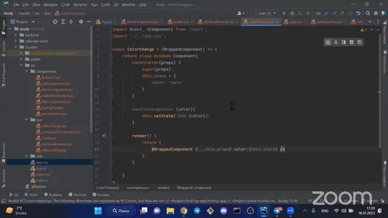This screenshot has height=218, width=388.
Task: Open Google Chrome from taskbar
Action: pos(184,211)
